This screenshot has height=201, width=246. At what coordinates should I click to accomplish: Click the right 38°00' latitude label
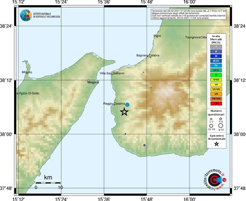[240, 135]
